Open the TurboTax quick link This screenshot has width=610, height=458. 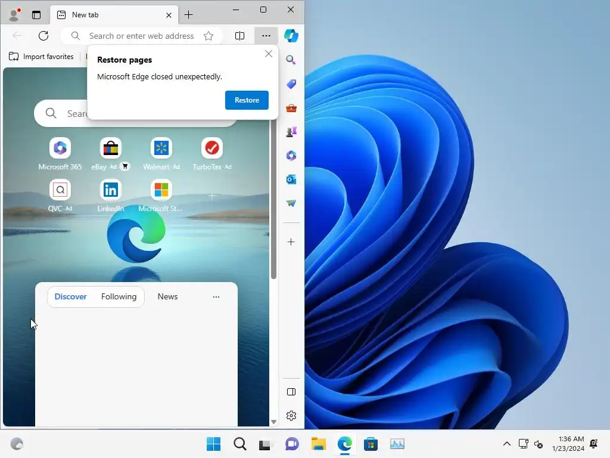click(x=211, y=154)
